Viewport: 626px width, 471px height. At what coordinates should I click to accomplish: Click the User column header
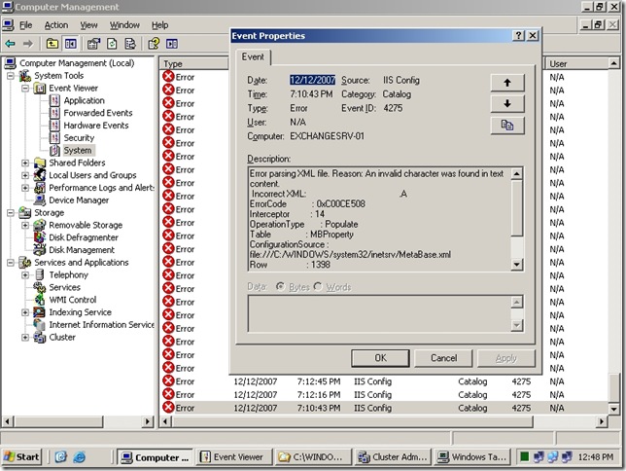(x=576, y=63)
